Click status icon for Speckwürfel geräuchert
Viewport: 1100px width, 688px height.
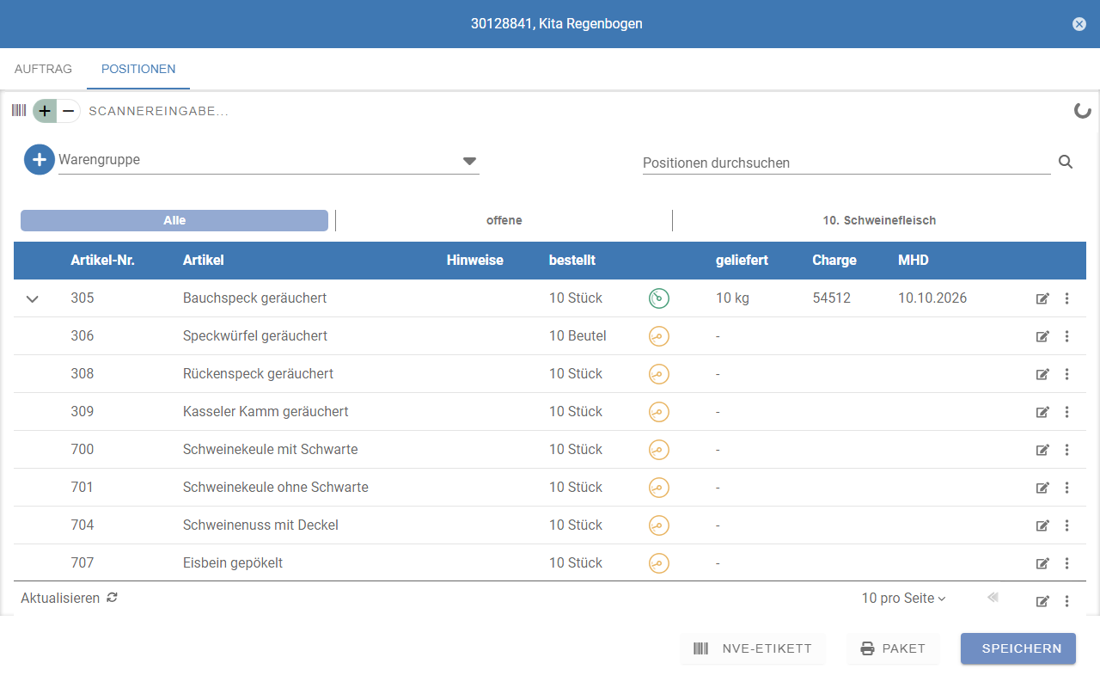click(x=659, y=336)
